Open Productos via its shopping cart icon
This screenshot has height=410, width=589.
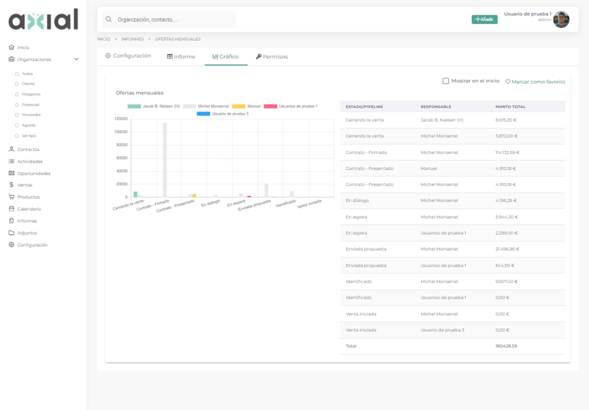click(11, 197)
